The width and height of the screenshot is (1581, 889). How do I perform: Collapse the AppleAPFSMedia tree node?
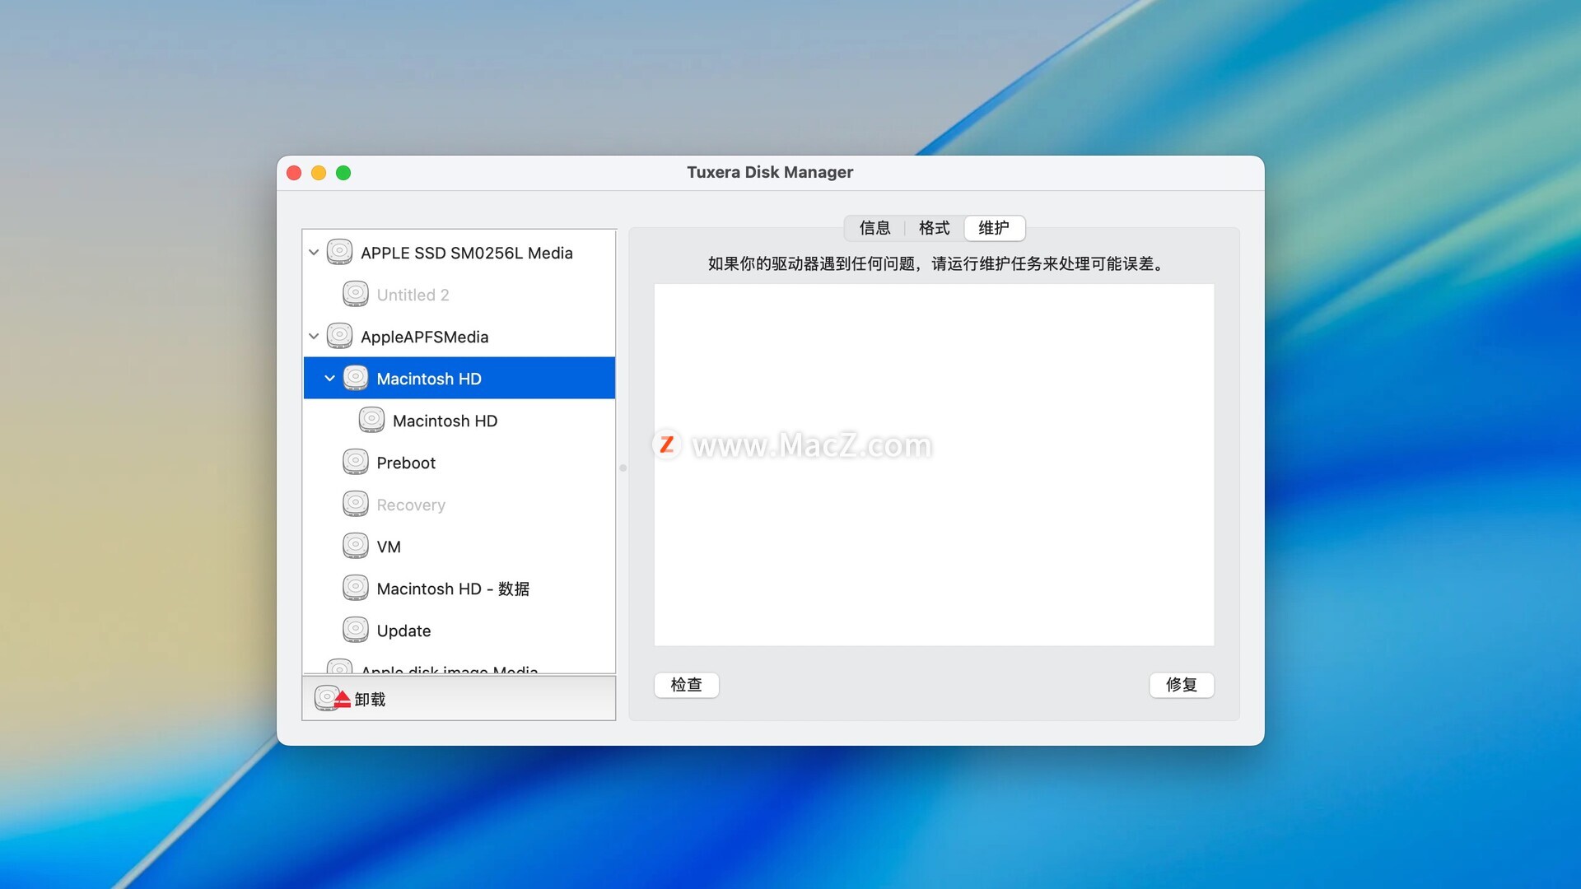tap(314, 337)
